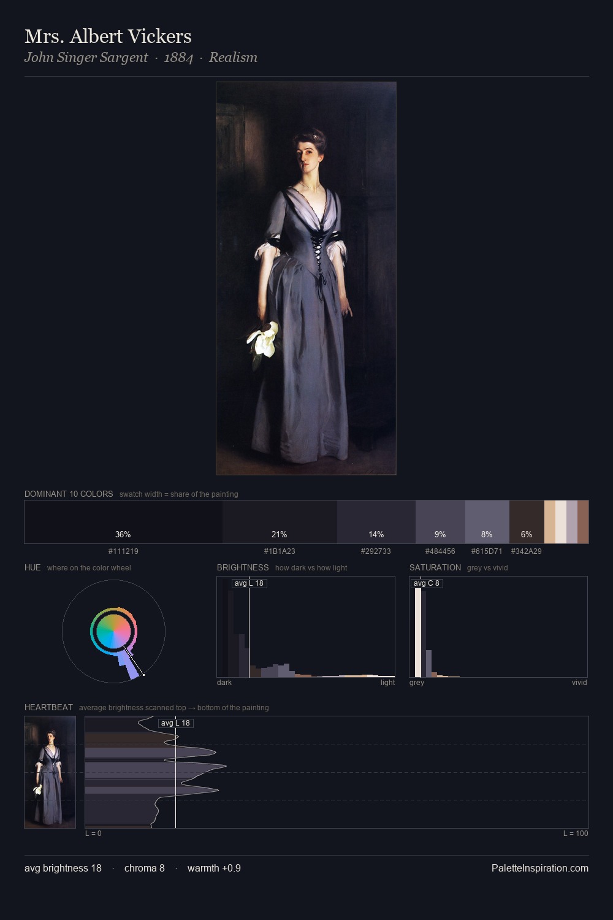Click the main Mrs. Albert Vickers painting
This screenshot has width=613, height=920.
point(306,278)
